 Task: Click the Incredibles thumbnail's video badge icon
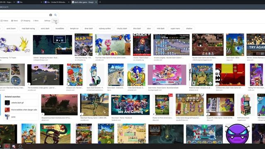[29, 84]
